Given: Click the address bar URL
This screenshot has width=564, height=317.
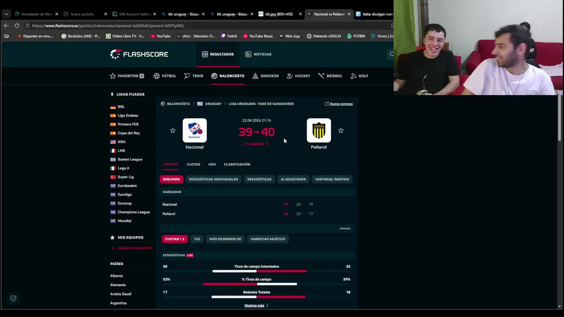Looking at the screenshot, I should click(x=108, y=26).
